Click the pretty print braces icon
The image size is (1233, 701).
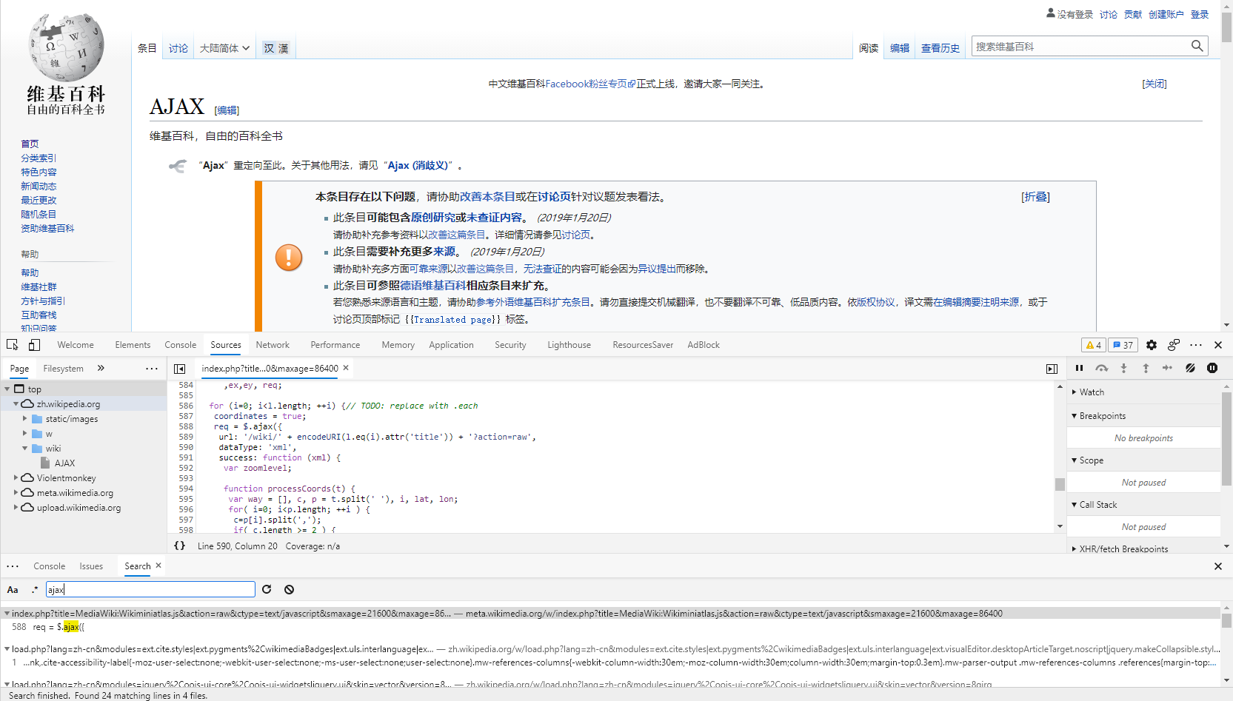(x=179, y=546)
